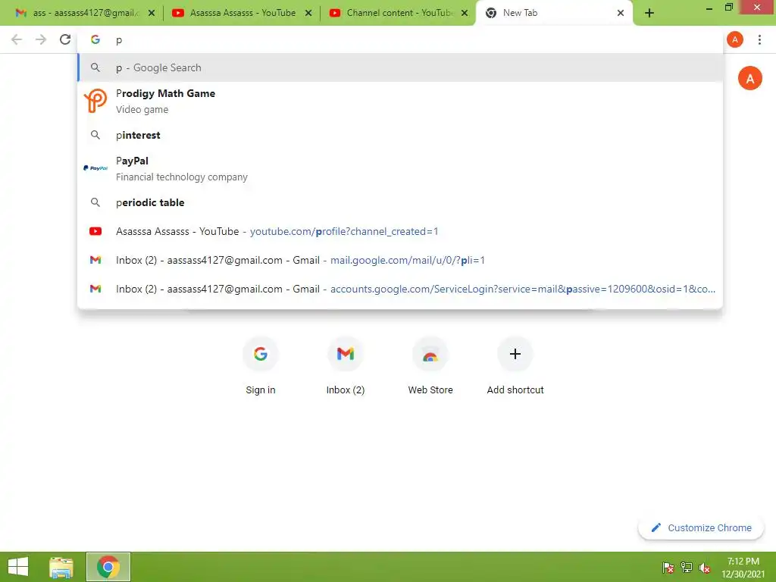Open the youtube.com/profile?channel_created=1 link
The image size is (776, 582).
(x=344, y=231)
